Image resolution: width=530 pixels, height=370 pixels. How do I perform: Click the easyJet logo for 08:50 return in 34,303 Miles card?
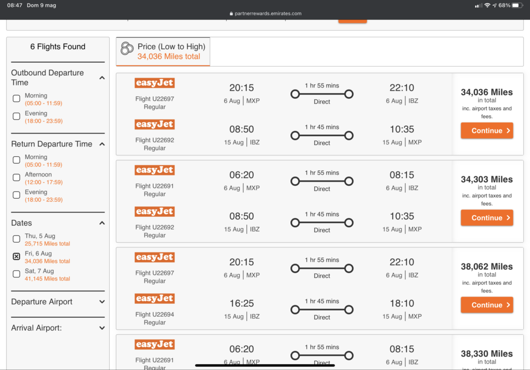(154, 212)
